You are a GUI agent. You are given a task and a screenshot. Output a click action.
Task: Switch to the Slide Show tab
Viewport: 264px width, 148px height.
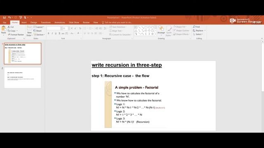pyautogui.click(x=74, y=22)
